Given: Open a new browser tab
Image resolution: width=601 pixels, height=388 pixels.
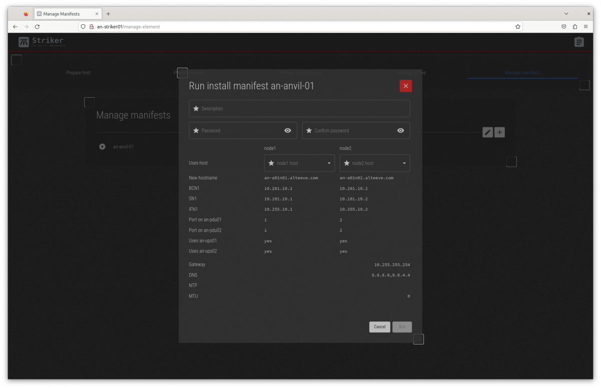Looking at the screenshot, I should 108,14.
